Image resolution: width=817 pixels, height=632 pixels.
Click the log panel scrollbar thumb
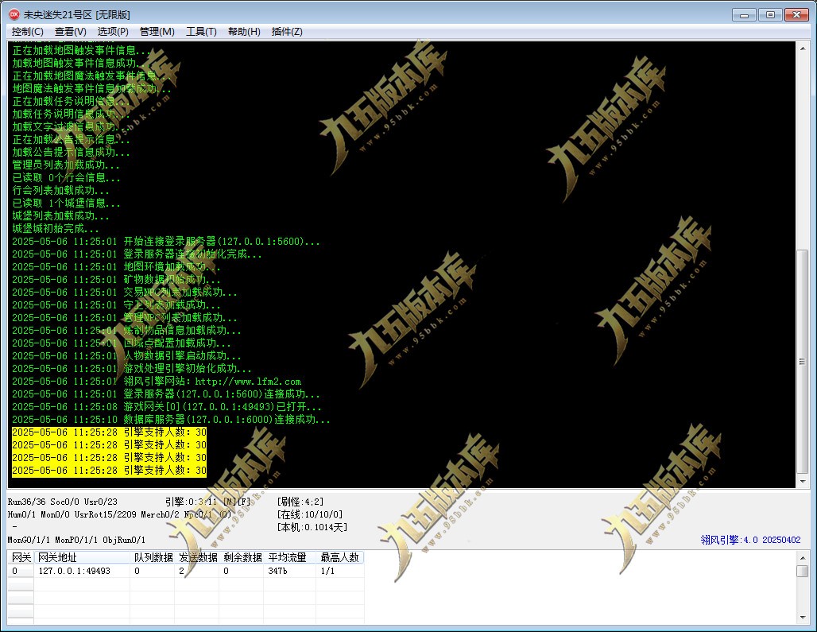803,361
